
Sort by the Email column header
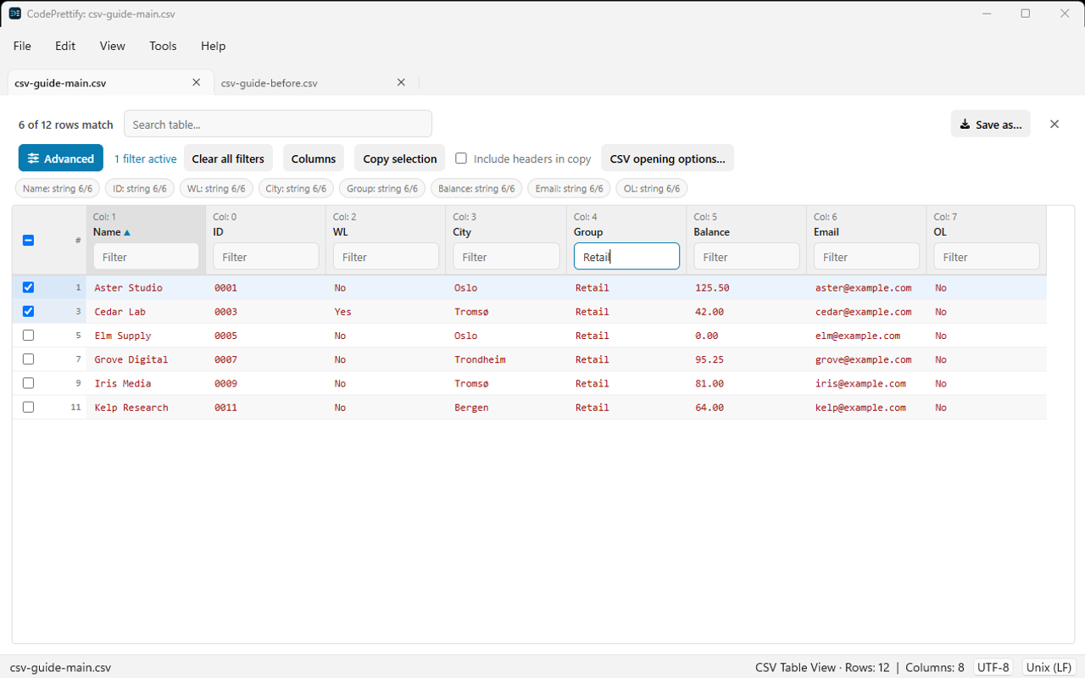[826, 232]
